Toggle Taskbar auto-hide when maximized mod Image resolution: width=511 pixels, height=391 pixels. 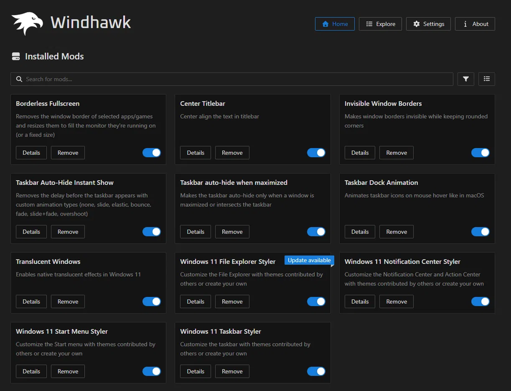point(316,232)
